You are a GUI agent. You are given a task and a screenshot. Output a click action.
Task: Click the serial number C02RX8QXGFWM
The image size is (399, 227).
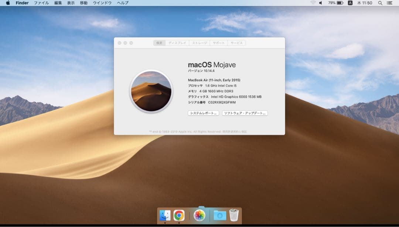(x=222, y=102)
